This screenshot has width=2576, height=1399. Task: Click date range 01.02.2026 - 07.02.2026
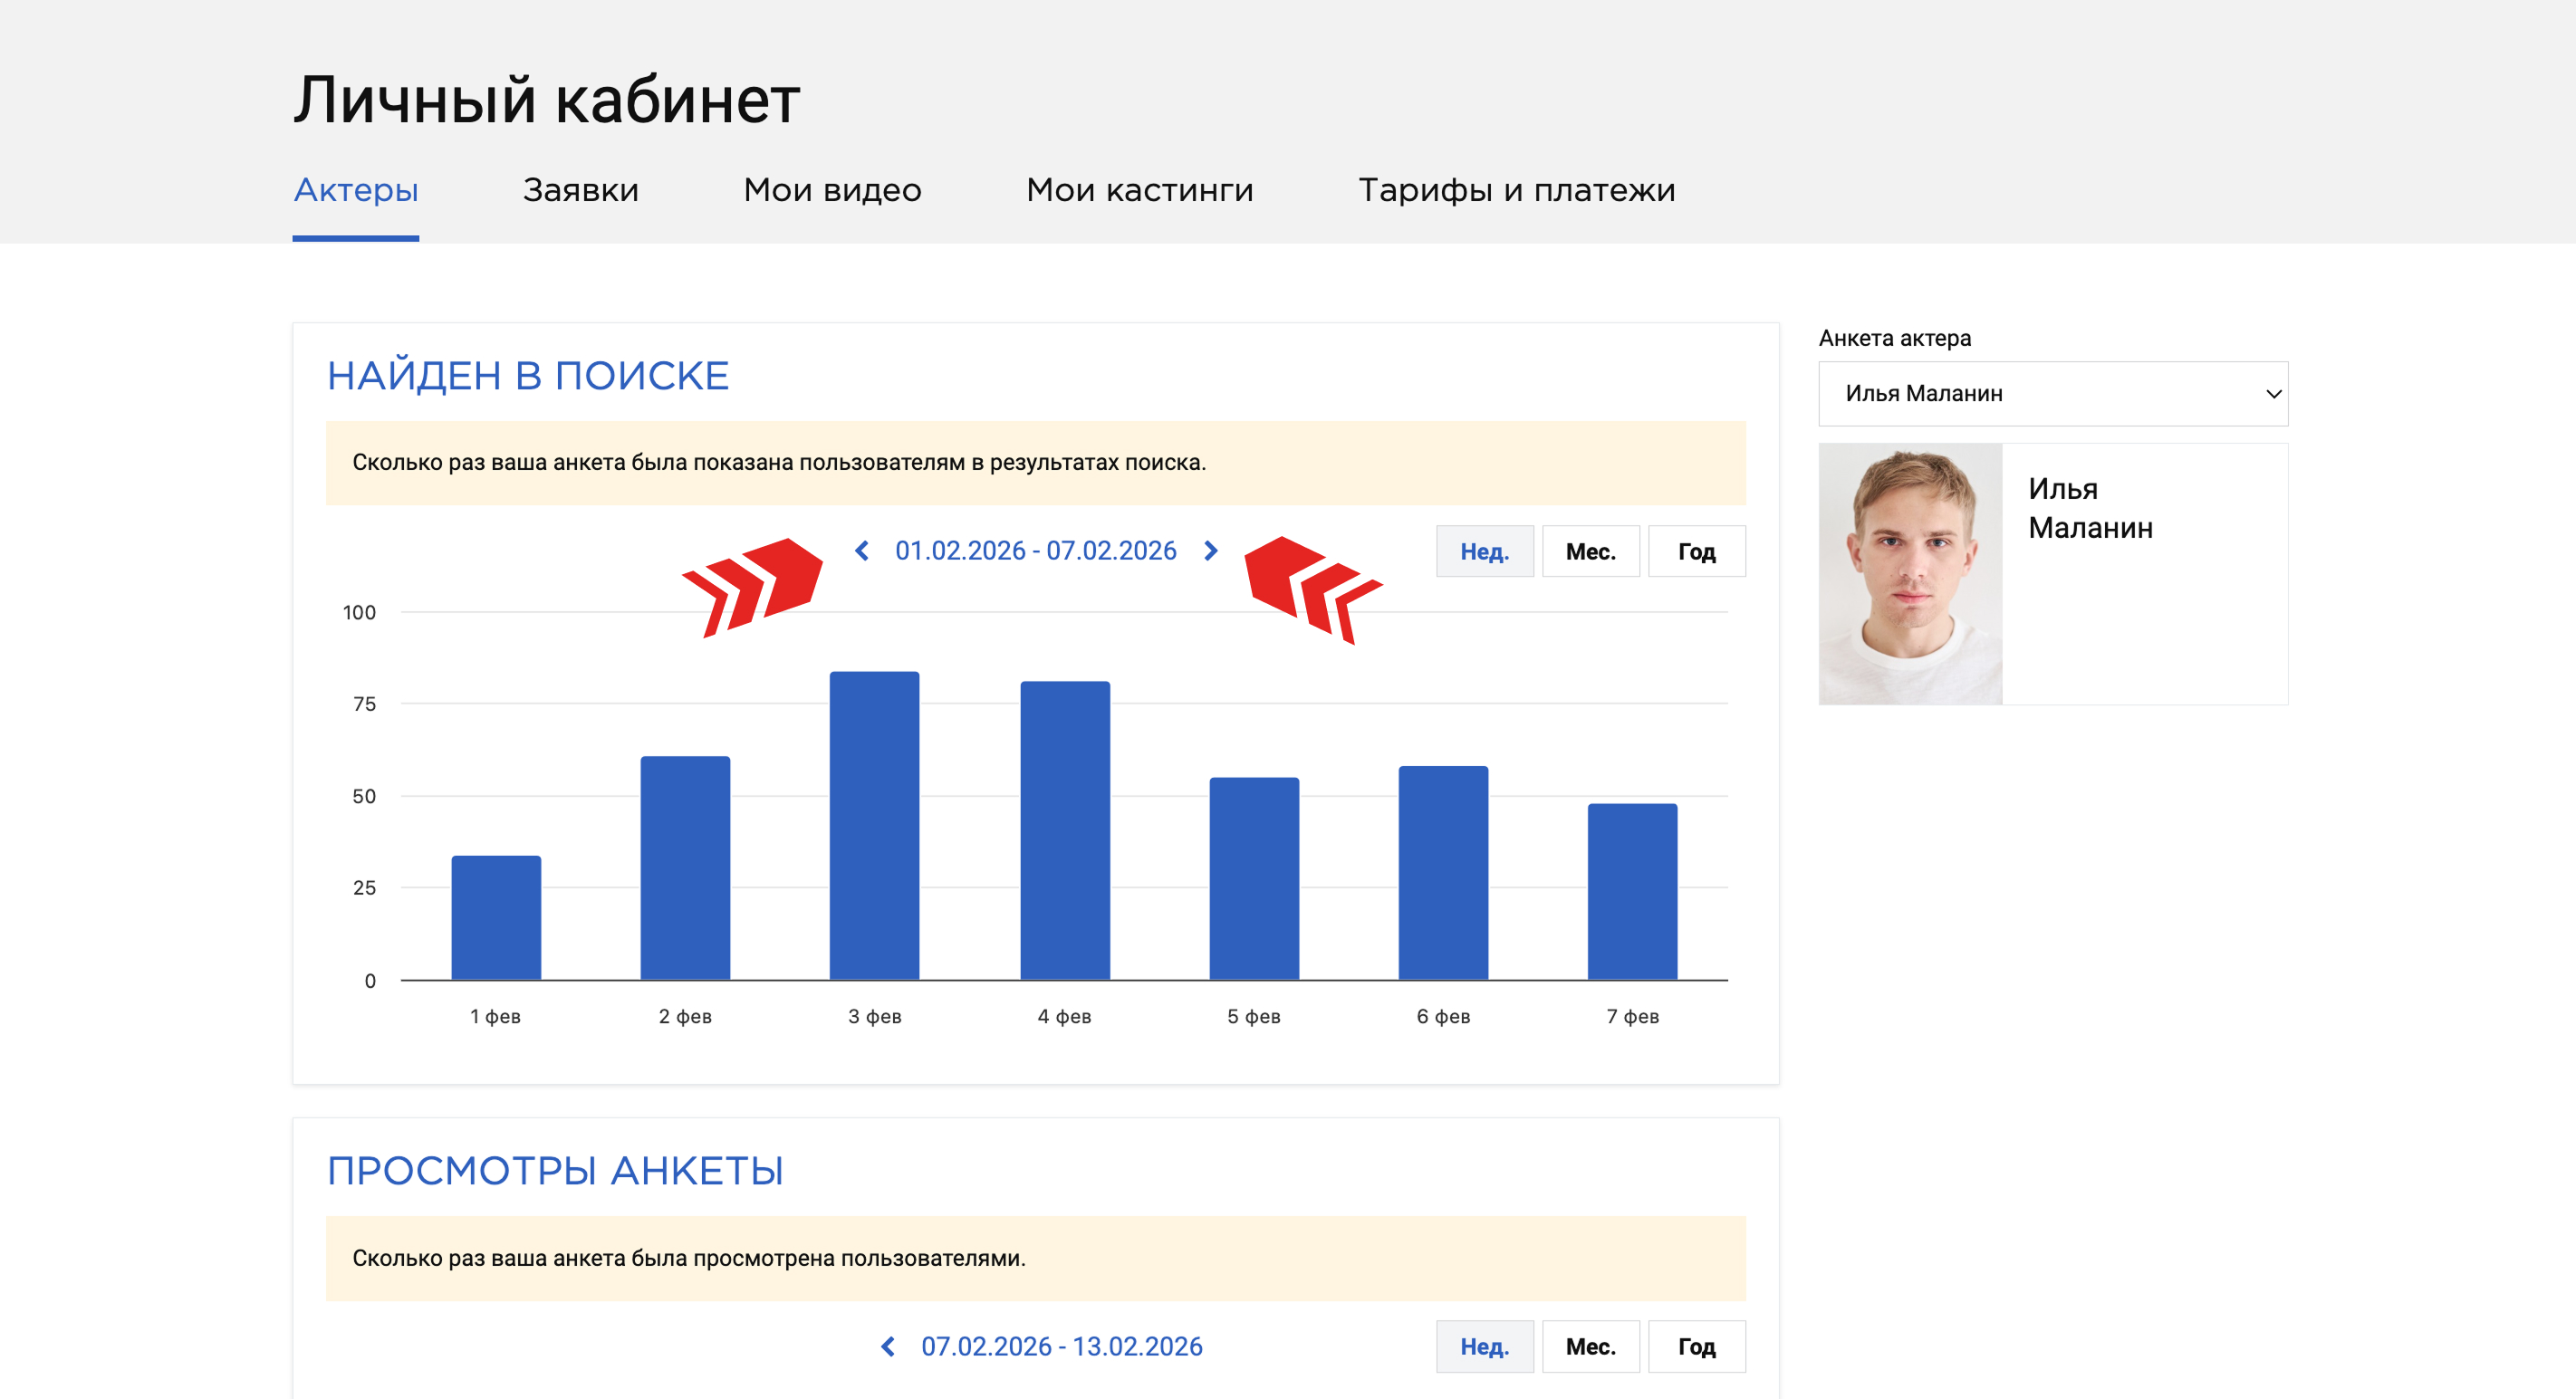(x=1035, y=551)
